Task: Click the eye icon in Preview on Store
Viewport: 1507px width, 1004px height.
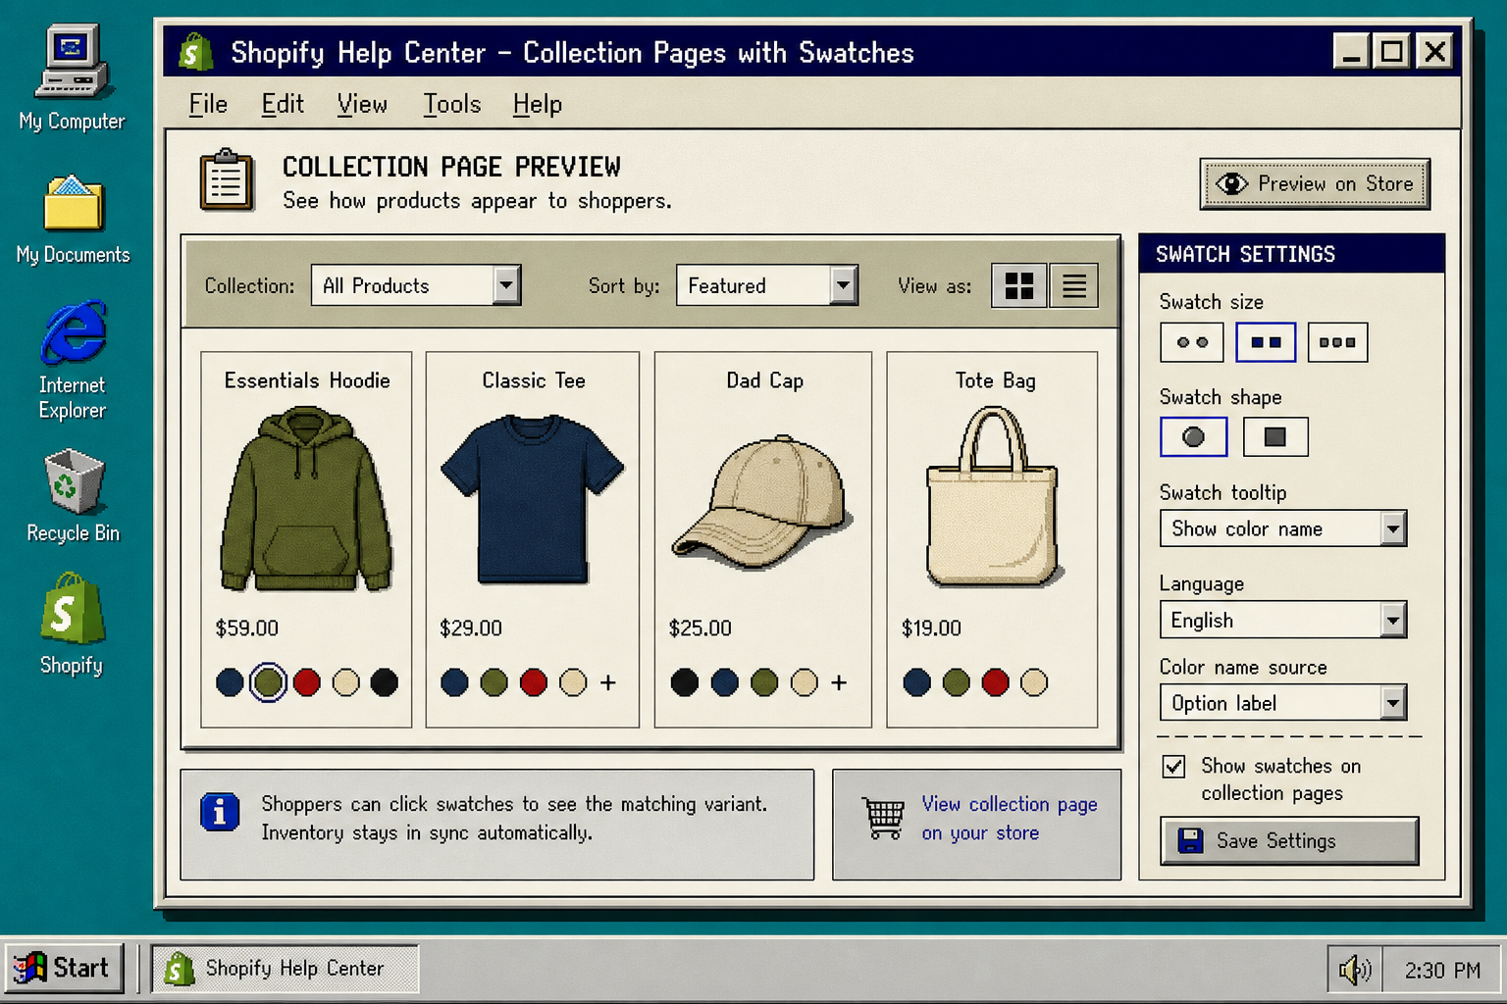Action: click(1231, 183)
